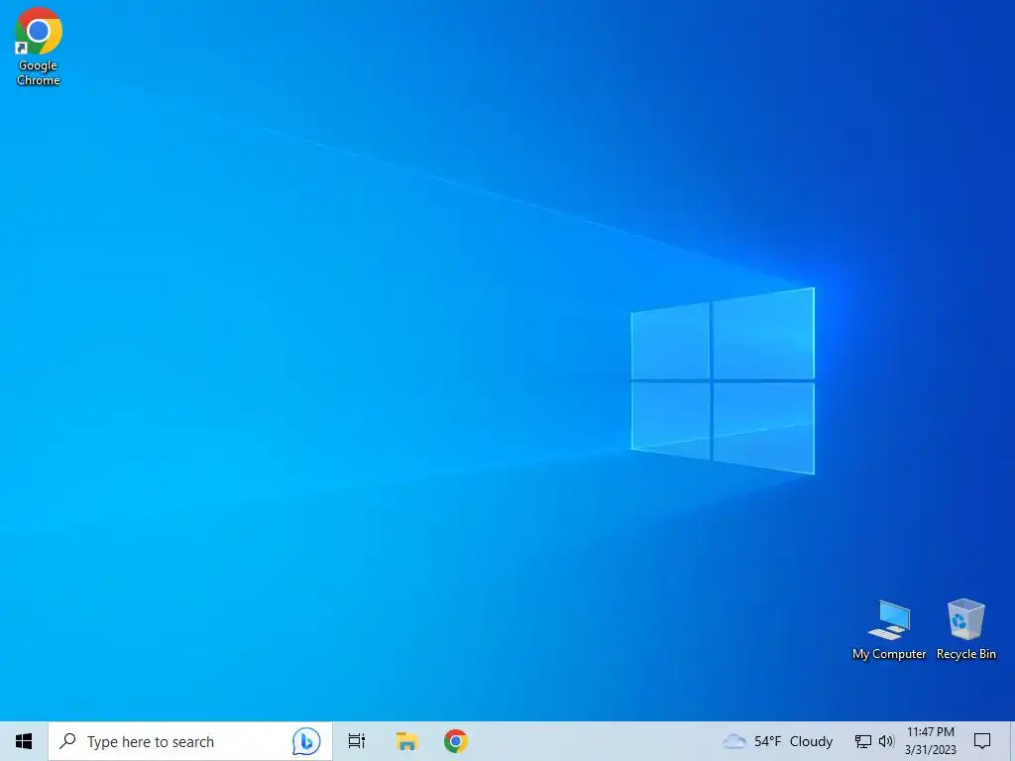Viewport: 1015px width, 761px height.
Task: Launch File Explorer from taskbar
Action: click(406, 741)
